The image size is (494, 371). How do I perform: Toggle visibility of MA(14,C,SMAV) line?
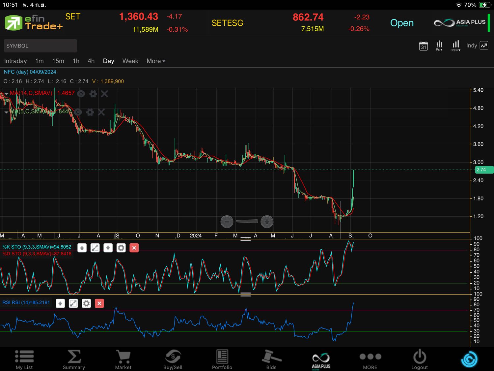81,94
